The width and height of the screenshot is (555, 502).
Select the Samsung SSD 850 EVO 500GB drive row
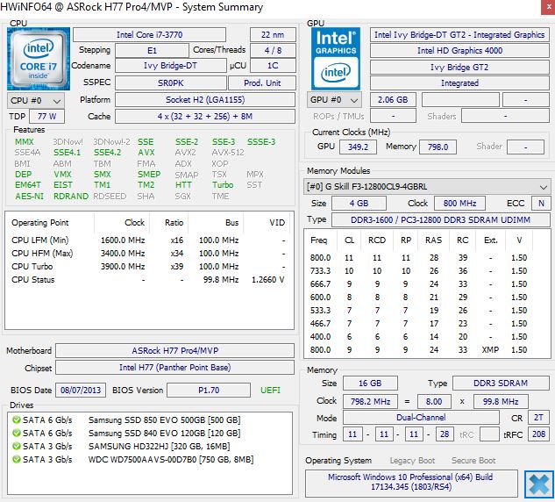point(149,420)
